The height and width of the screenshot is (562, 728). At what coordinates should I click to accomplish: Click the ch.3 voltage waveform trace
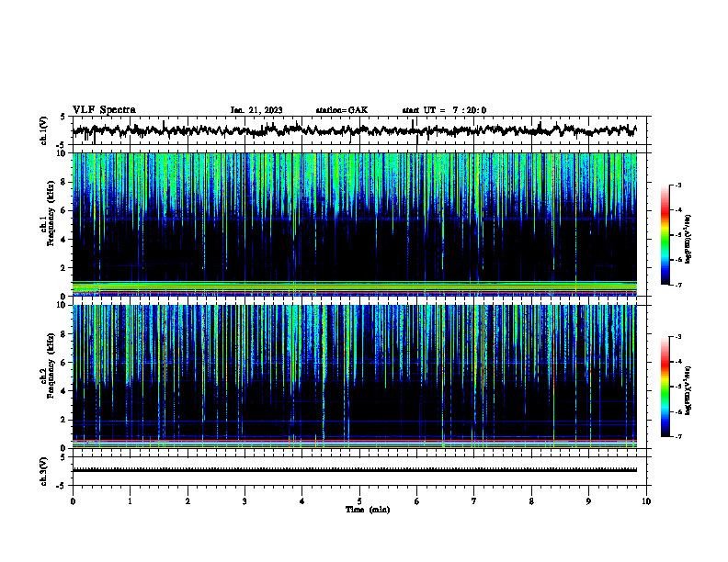[354, 470]
